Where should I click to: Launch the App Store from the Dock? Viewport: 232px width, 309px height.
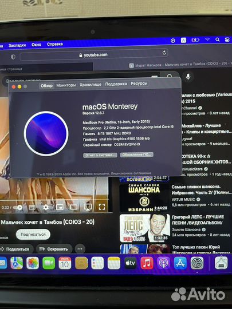[x=180, y=263]
